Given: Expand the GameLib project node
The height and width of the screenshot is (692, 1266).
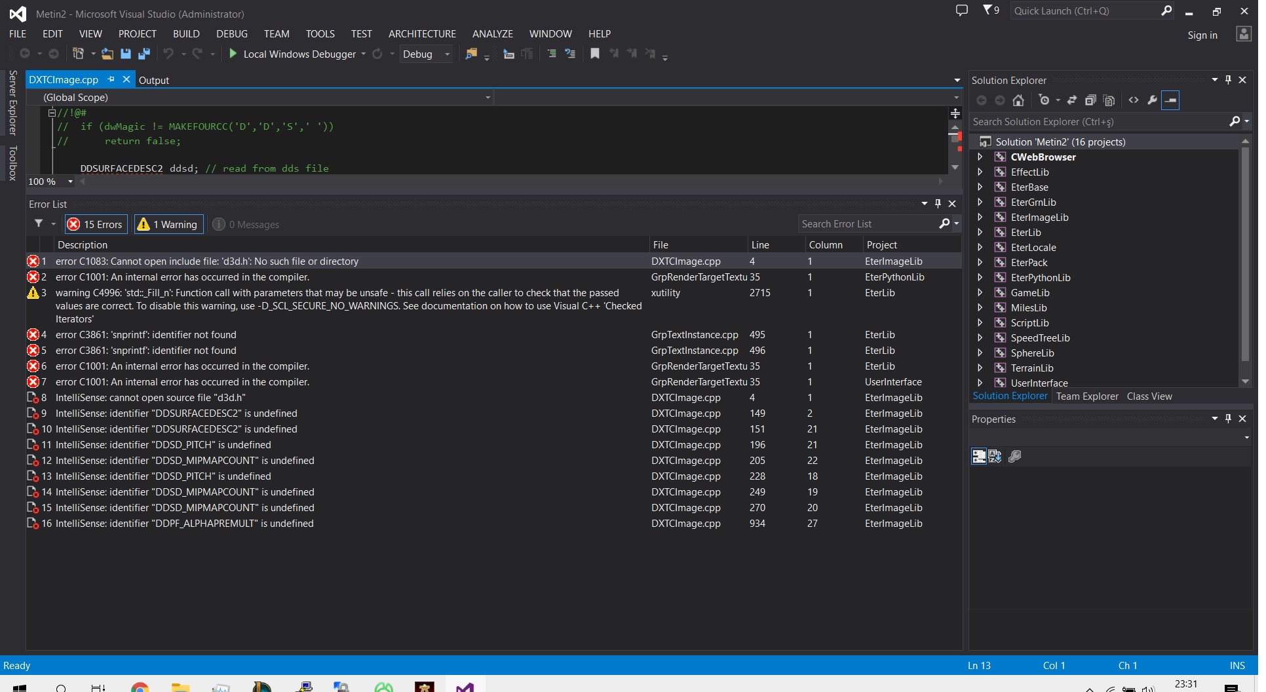Looking at the screenshot, I should point(980,292).
